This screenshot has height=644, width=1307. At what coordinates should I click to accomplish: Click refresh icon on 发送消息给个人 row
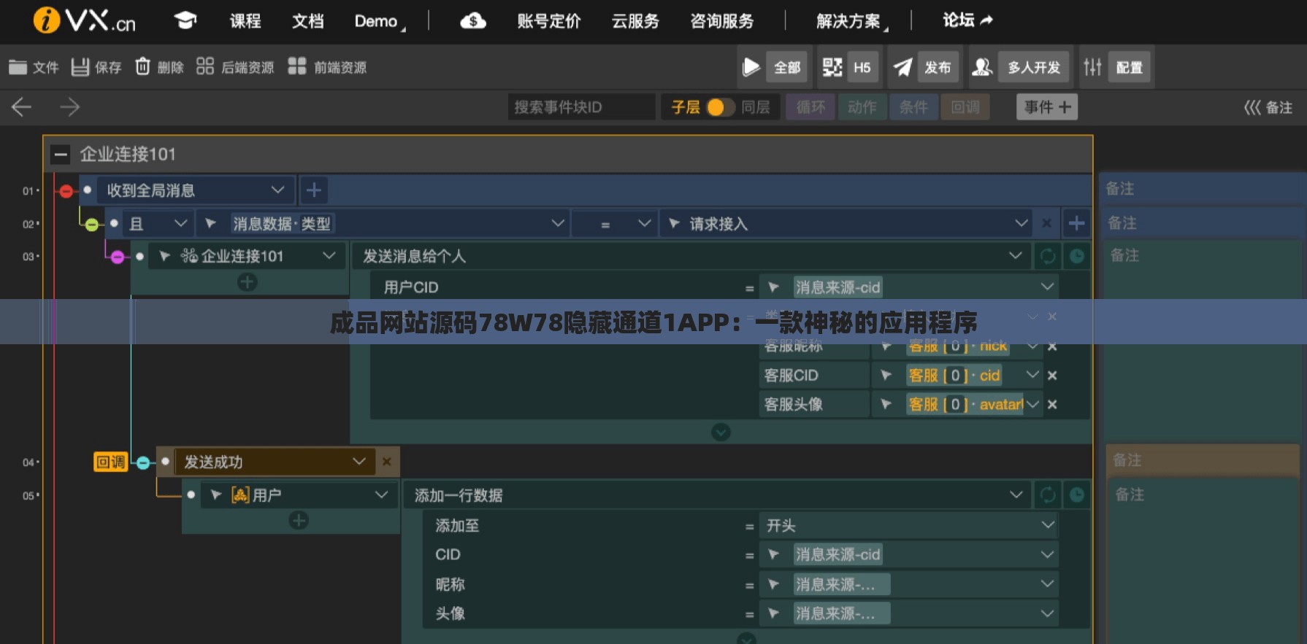[x=1048, y=256]
